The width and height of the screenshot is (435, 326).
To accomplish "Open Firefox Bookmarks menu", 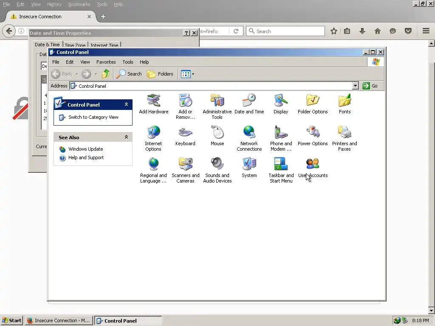I will 79,4.
